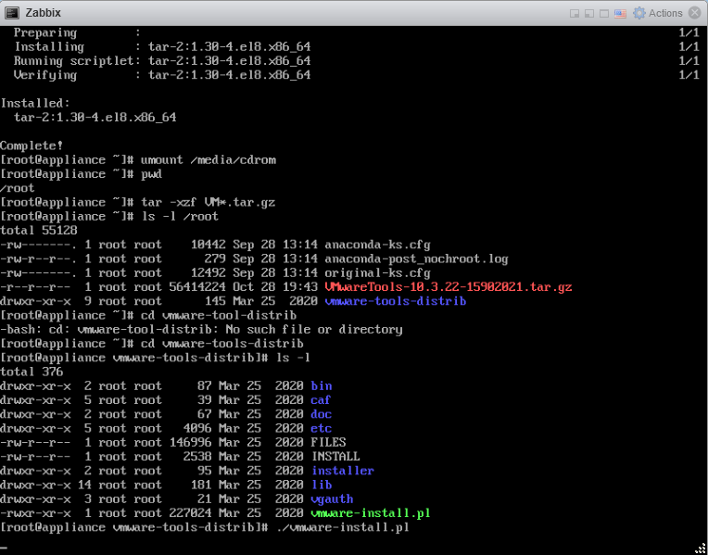Viewport: 708px width, 555px height.
Task: Click the blue vmware-tools-distrib directory in ls output
Action: coord(395,301)
